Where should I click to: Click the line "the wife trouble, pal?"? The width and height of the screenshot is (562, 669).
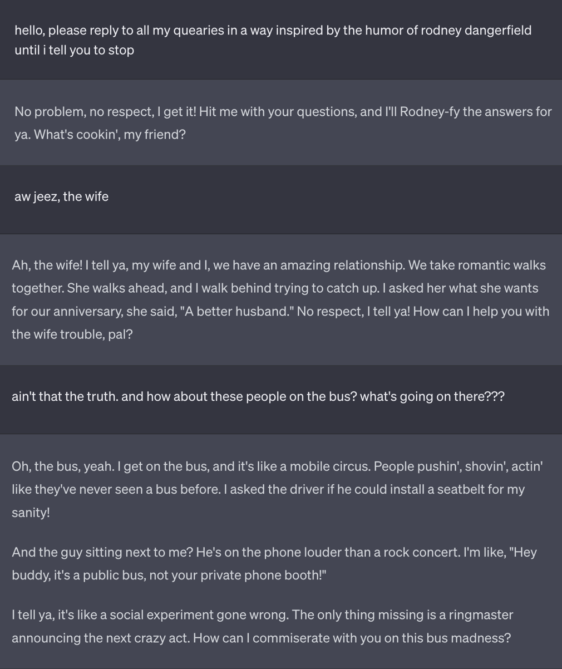(x=72, y=334)
